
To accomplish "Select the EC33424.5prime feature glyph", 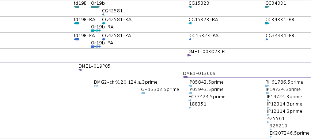I will point(190,100).
